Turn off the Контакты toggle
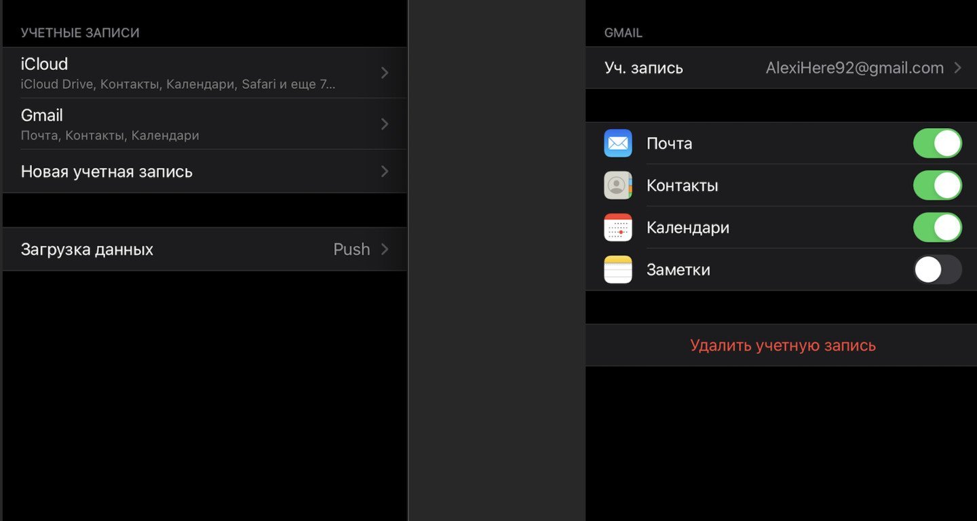This screenshot has height=521, width=977. click(x=937, y=185)
